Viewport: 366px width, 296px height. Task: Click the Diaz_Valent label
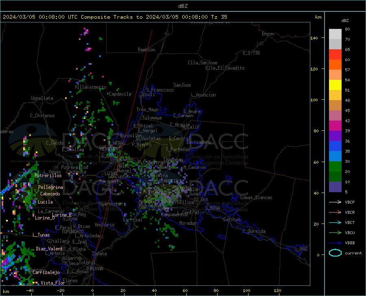(x=49, y=249)
